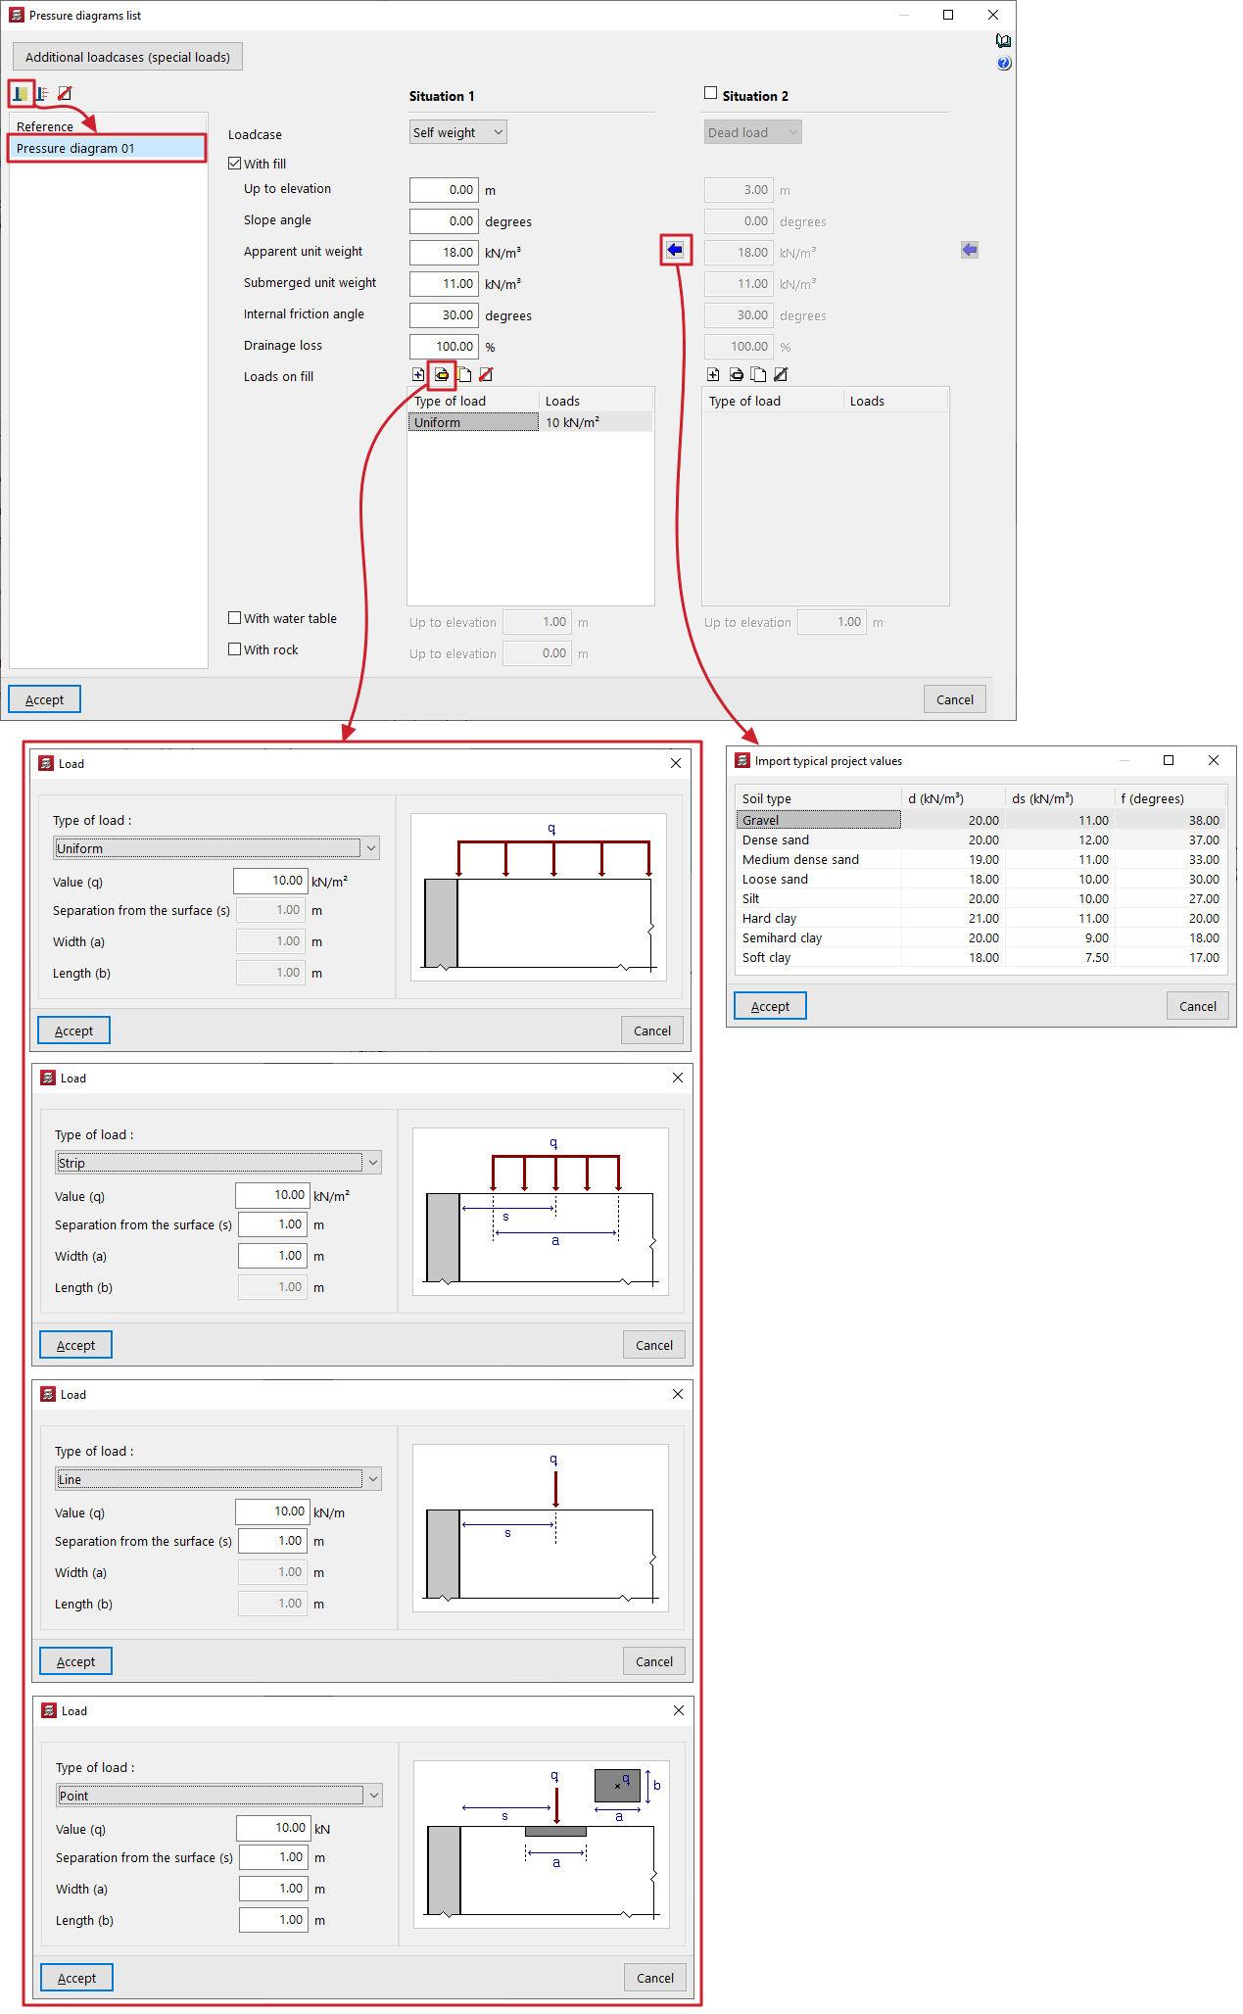Select the Silt soil type row
1243x2014 pixels.
[x=980, y=898]
